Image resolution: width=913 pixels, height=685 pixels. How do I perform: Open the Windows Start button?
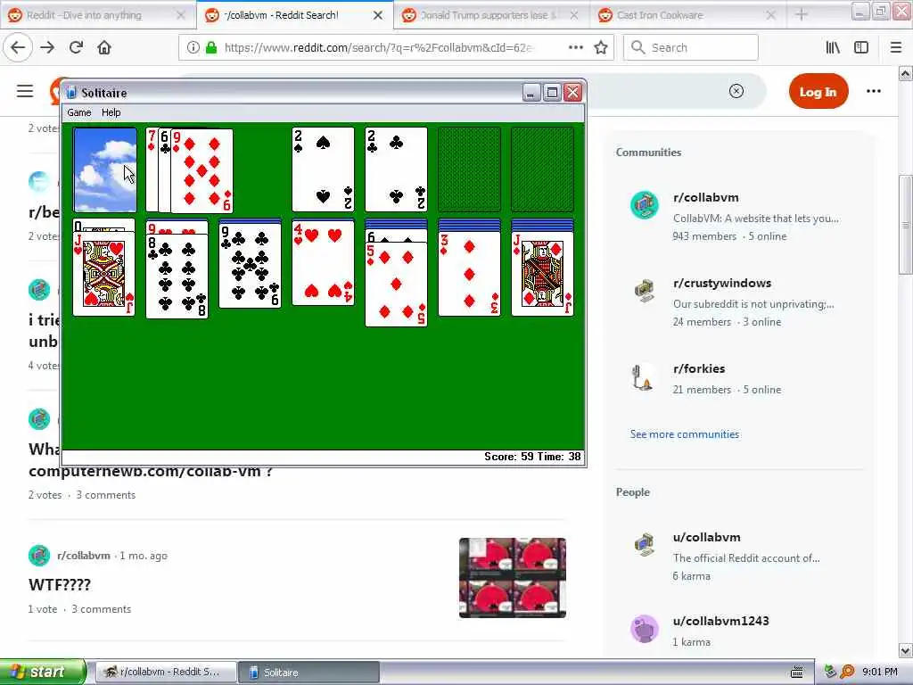[x=43, y=672]
